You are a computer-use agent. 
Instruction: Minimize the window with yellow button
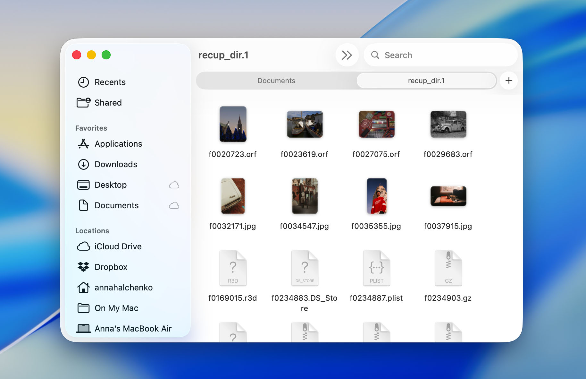point(91,55)
